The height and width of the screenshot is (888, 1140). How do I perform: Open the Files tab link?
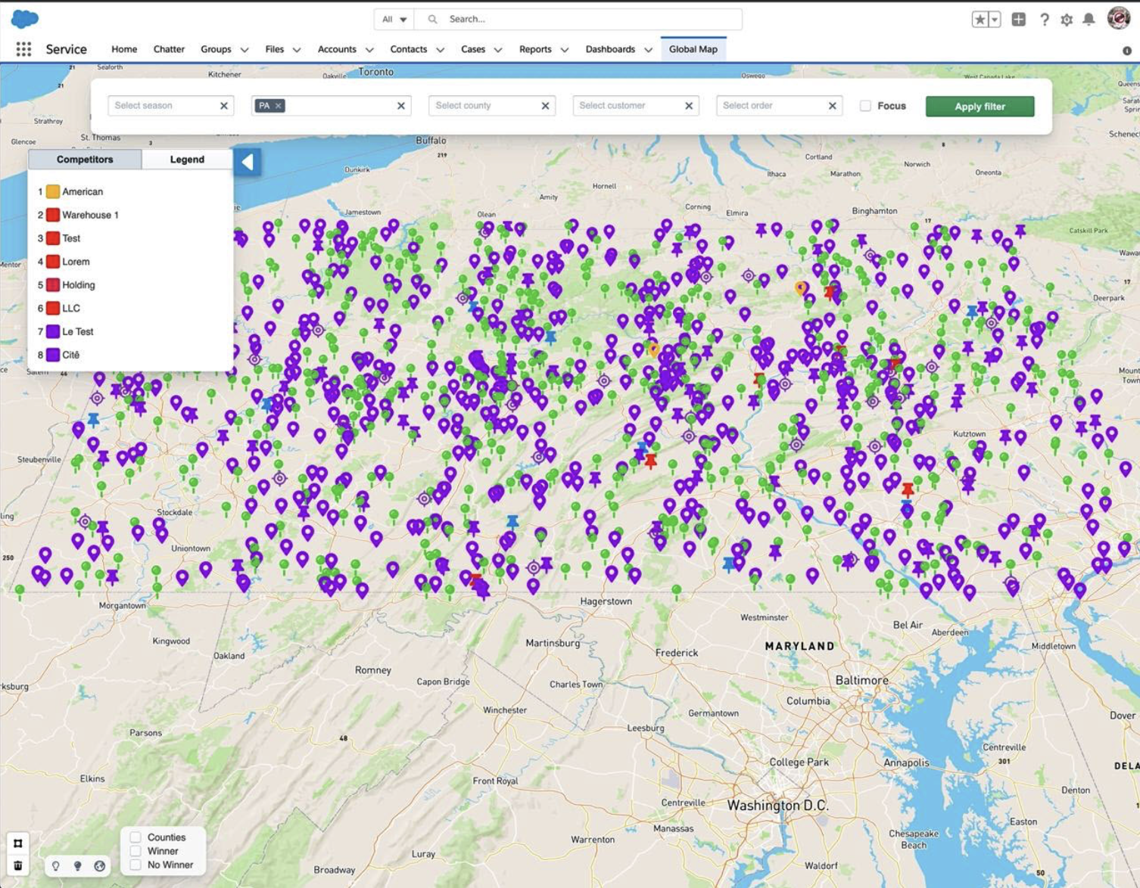pyautogui.click(x=275, y=49)
